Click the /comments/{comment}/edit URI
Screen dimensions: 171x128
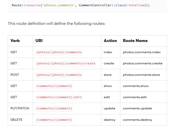(x=59, y=97)
